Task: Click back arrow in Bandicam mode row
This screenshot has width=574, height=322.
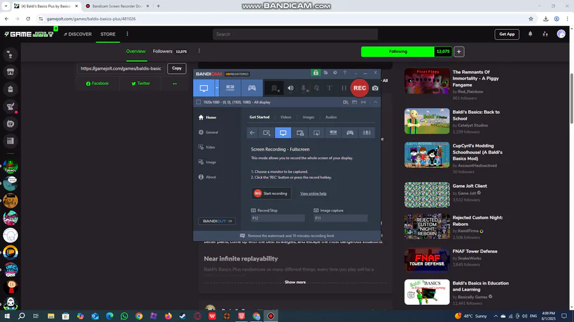Action: [x=252, y=133]
